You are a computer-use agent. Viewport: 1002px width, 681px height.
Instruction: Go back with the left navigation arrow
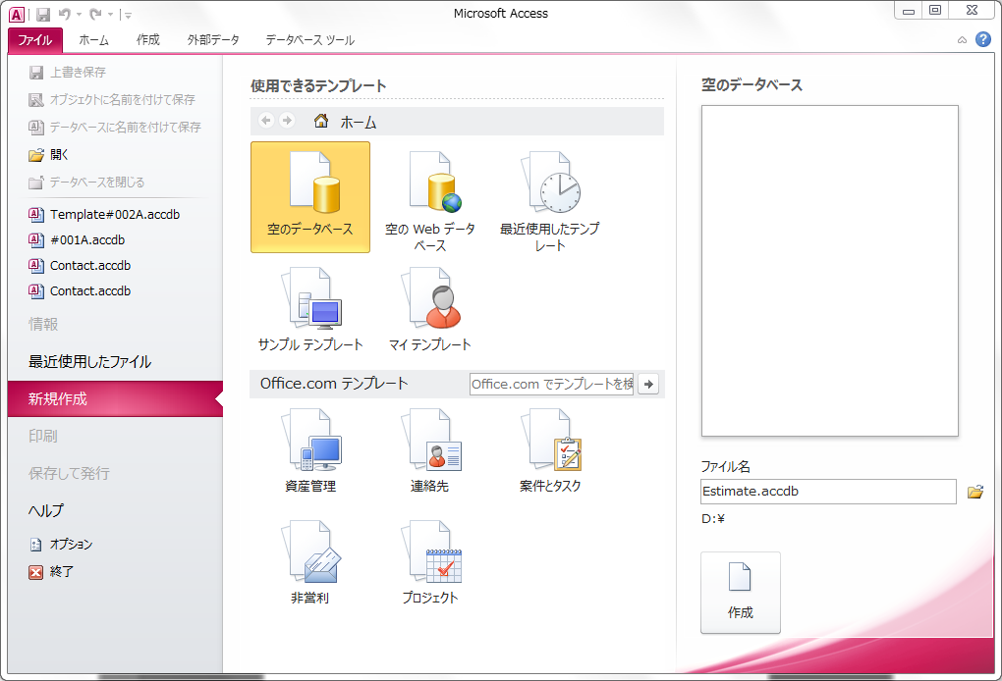click(266, 120)
